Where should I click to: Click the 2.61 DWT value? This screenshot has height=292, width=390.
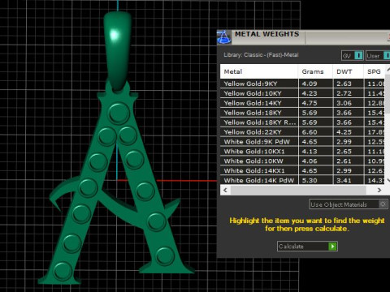click(x=344, y=161)
